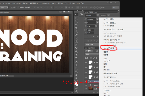Click the link layers icon at panel bottom
Screen dimensions: 145x96
[x=94, y=92]
